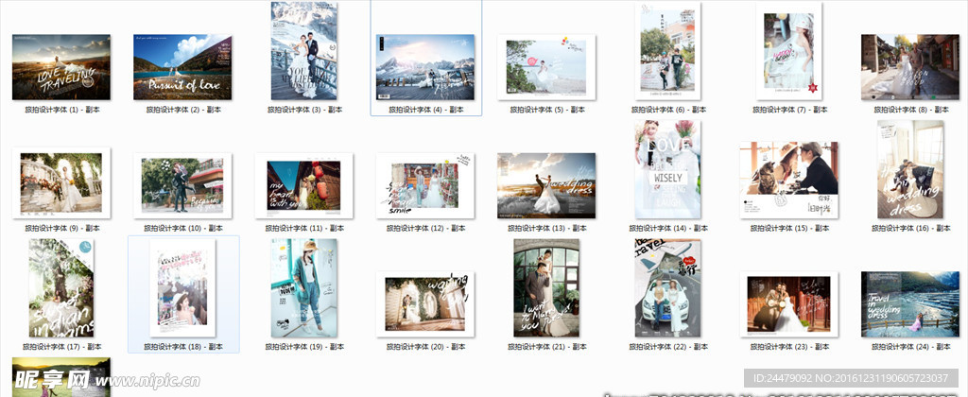Select thumbnail 旅拍设计字体 (2) - 副本
Viewport: 968px width, 397px height.
[x=182, y=67]
